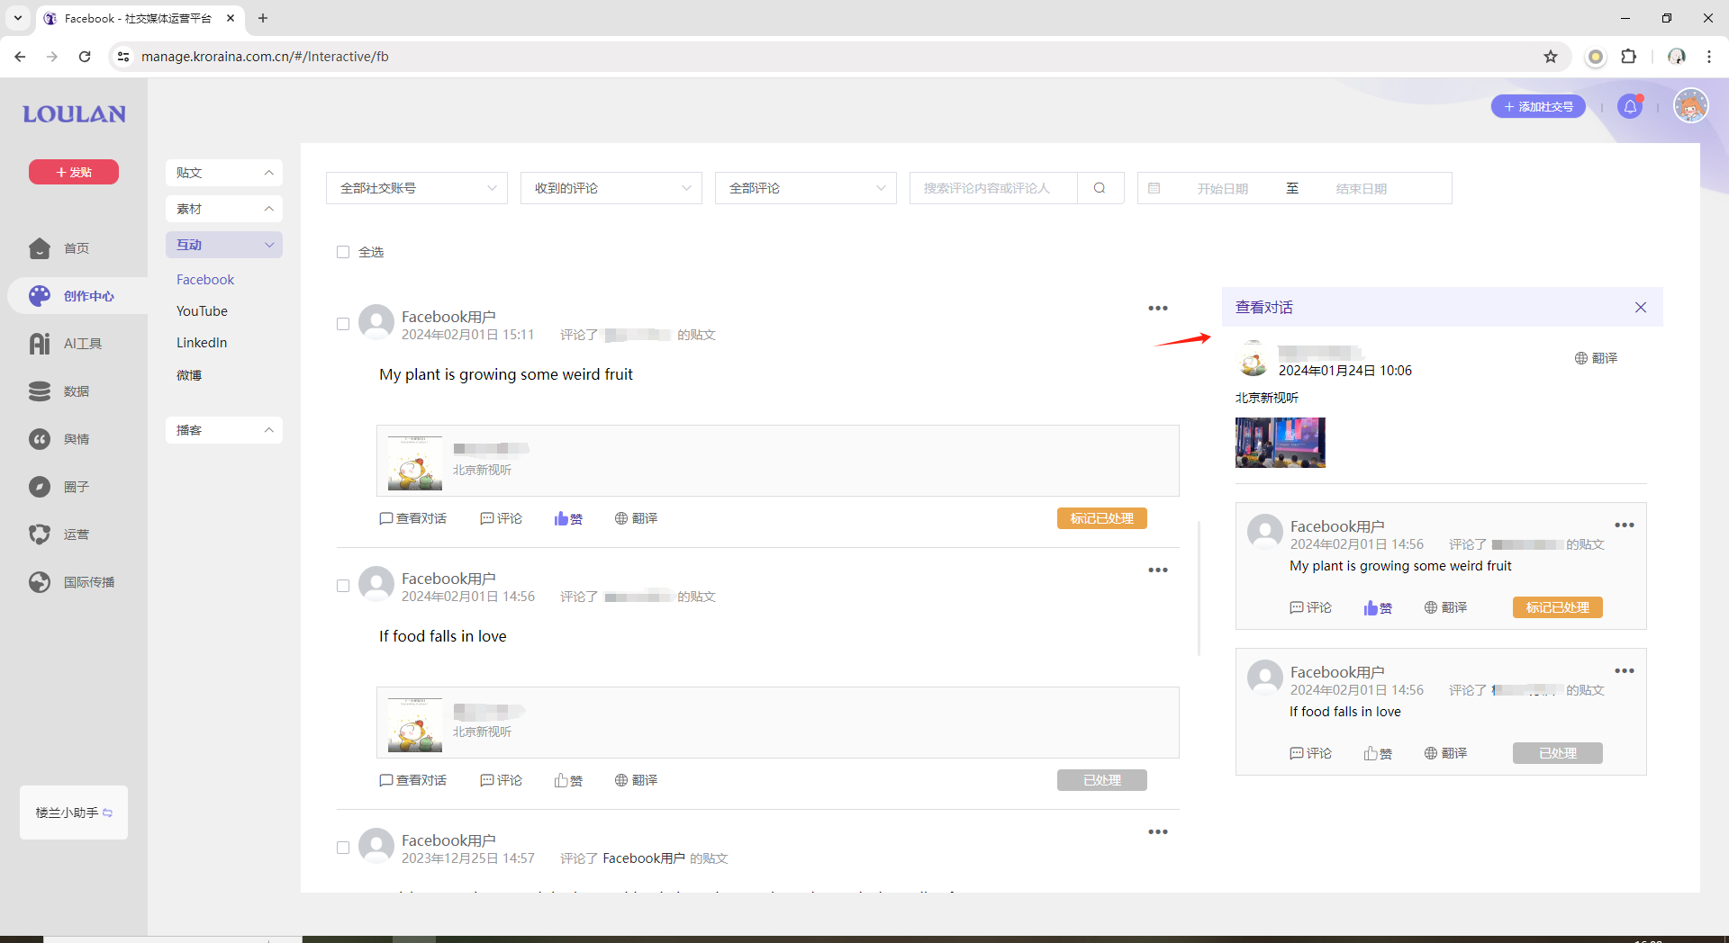
Task: Click 评论 under the 15:11 main comment
Action: (x=502, y=518)
